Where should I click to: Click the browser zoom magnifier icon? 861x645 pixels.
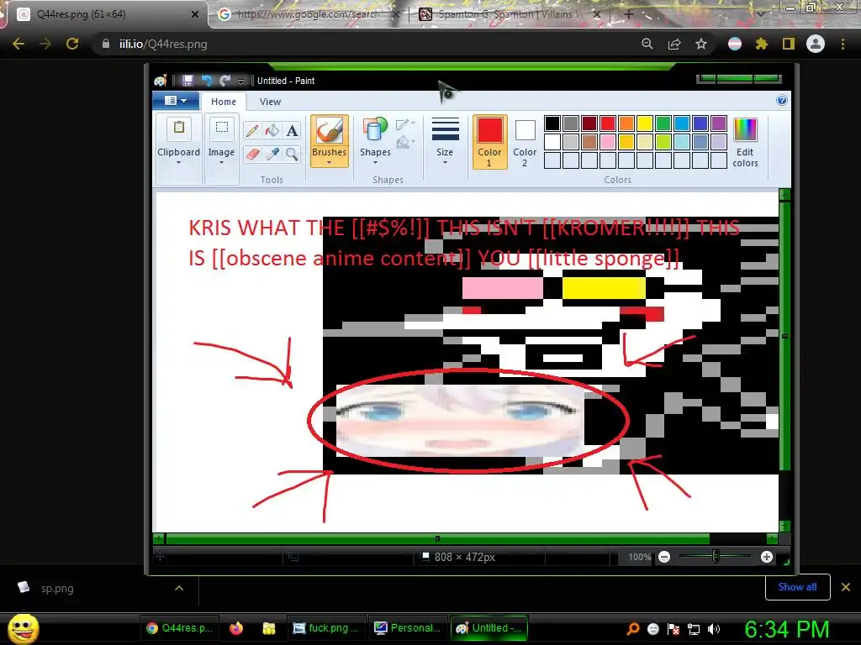point(647,44)
